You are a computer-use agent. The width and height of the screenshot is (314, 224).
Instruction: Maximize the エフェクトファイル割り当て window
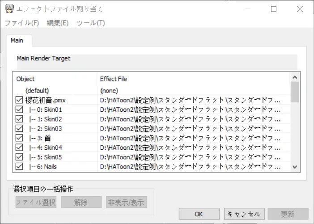point(274,9)
